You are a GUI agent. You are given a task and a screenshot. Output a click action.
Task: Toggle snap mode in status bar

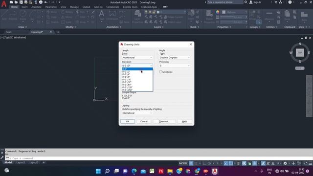196,163
